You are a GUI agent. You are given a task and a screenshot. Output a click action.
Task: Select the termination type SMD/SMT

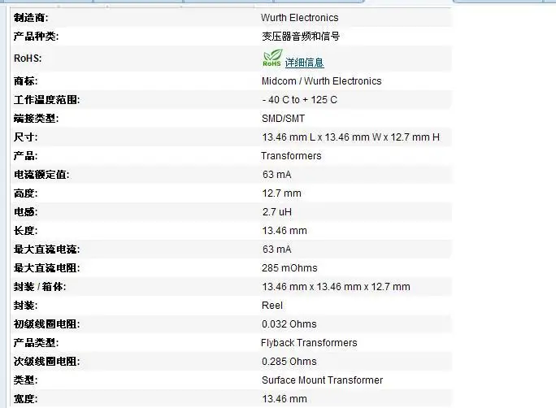pyautogui.click(x=284, y=119)
